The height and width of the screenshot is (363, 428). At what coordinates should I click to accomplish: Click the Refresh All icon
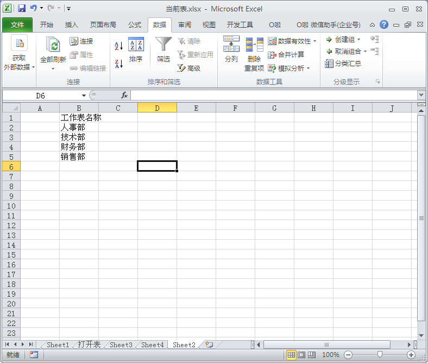53,44
